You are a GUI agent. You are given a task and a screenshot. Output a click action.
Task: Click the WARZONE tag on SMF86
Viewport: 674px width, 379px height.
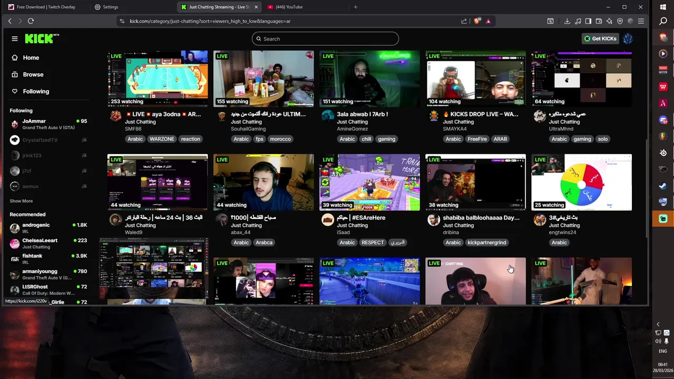[162, 139]
